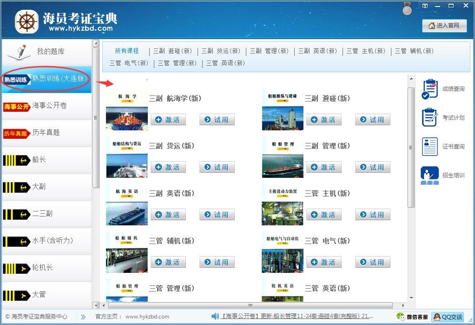The image size is (475, 325).
Task: Open the 考试计划 exam plan icon
Action: click(430, 117)
